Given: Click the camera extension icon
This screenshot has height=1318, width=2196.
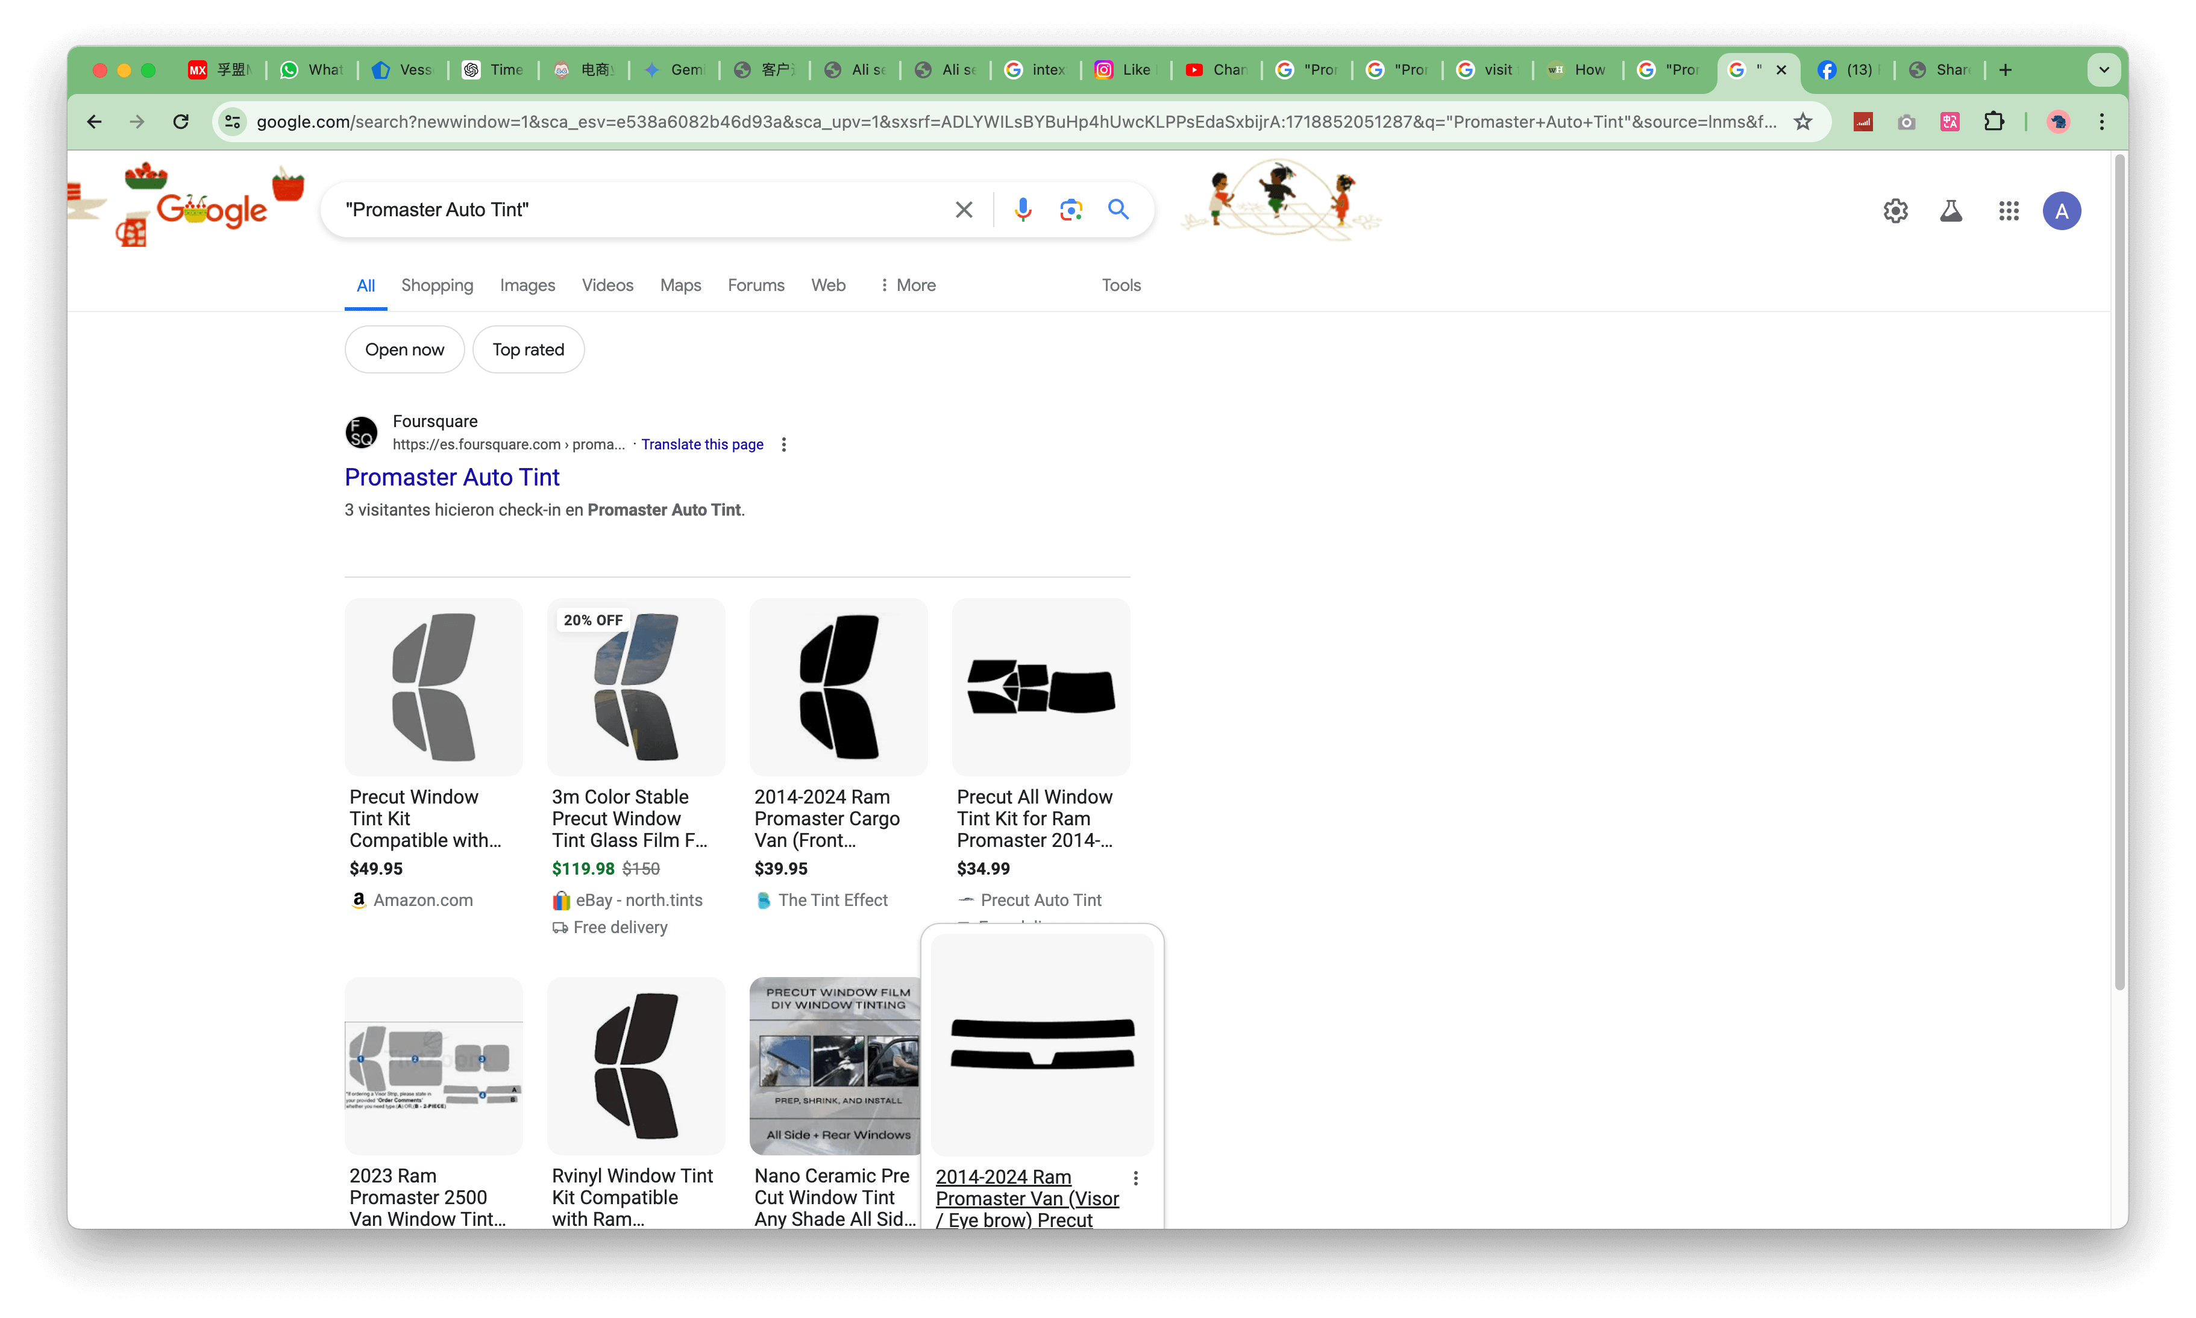Looking at the screenshot, I should (1906, 122).
